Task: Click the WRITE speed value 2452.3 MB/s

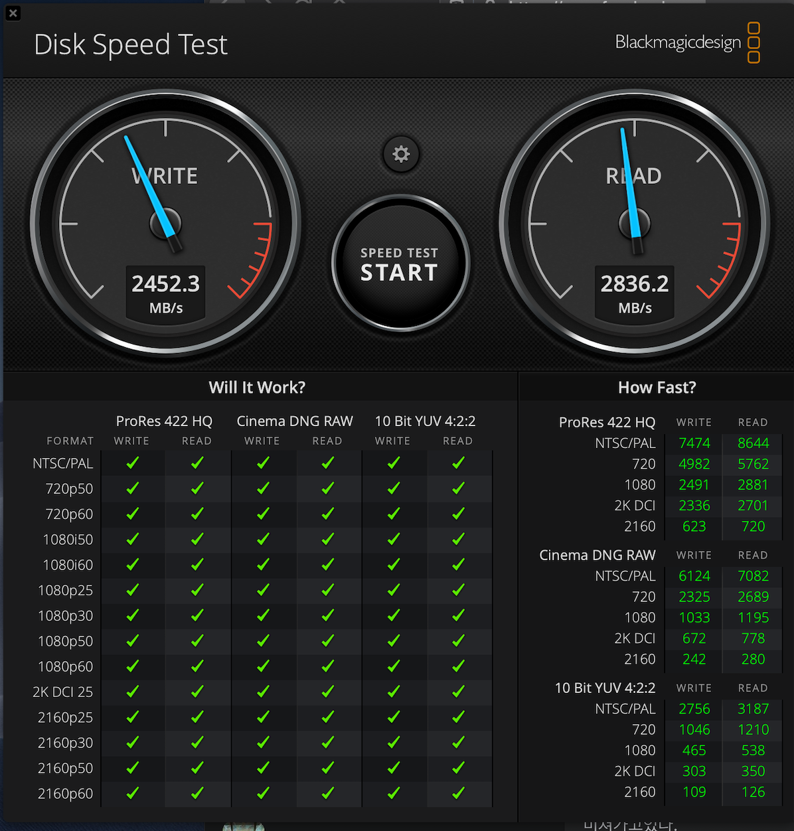Action: [166, 293]
